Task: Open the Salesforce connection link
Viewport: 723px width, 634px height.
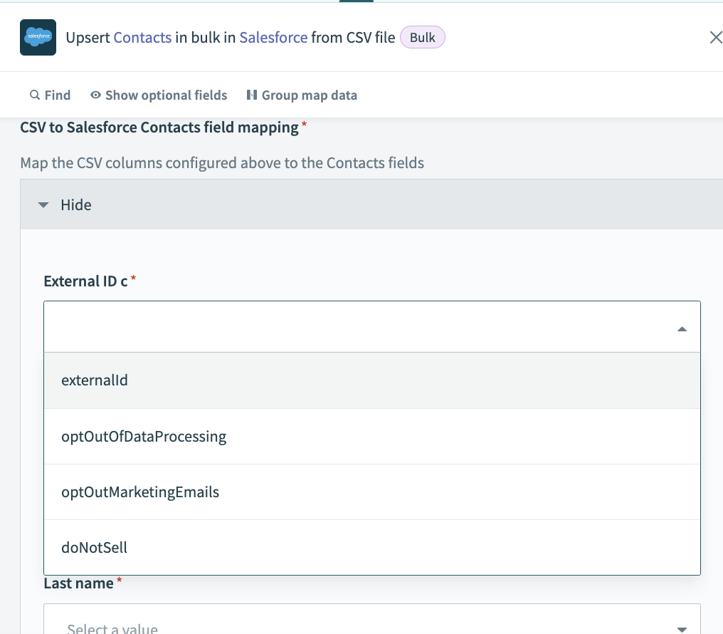Action: tap(273, 37)
